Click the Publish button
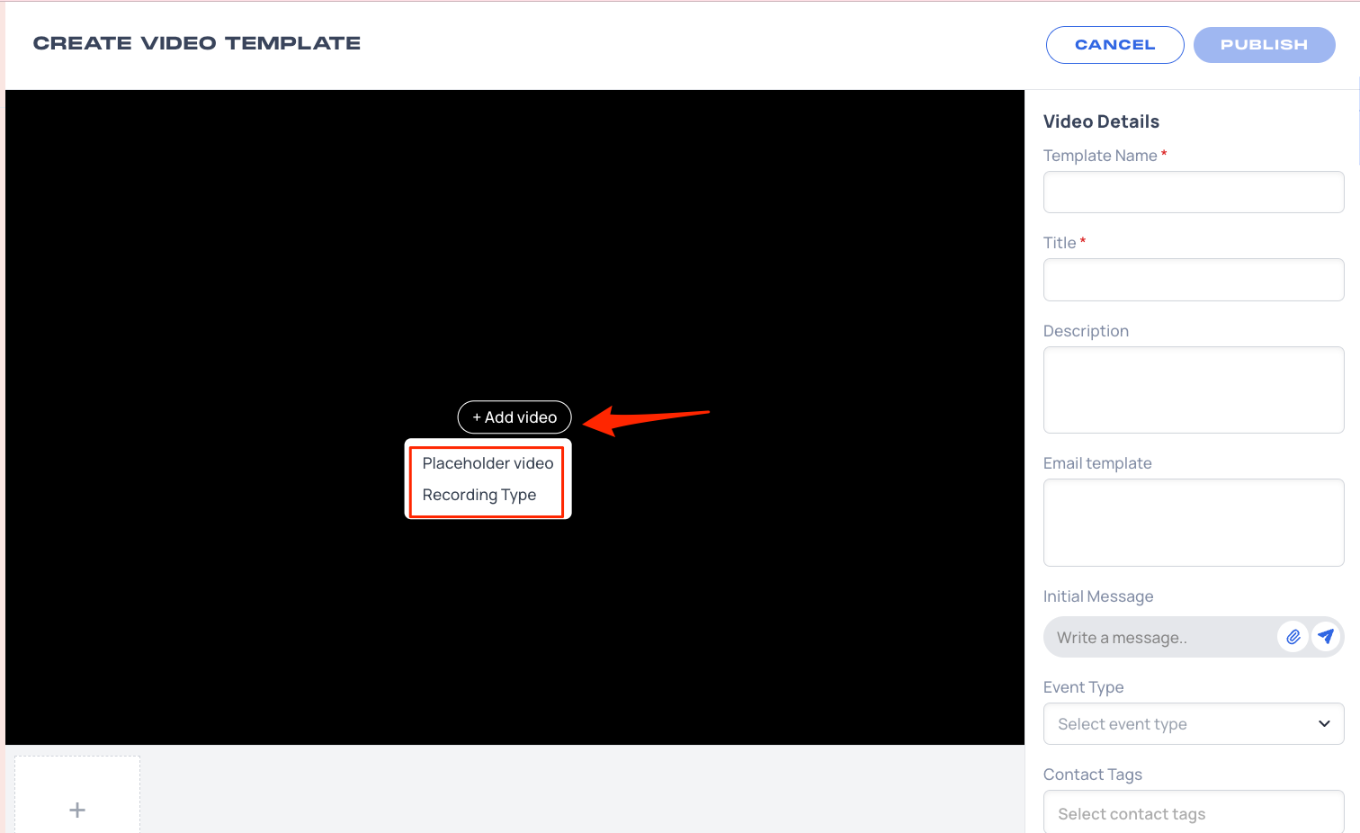 (1264, 45)
